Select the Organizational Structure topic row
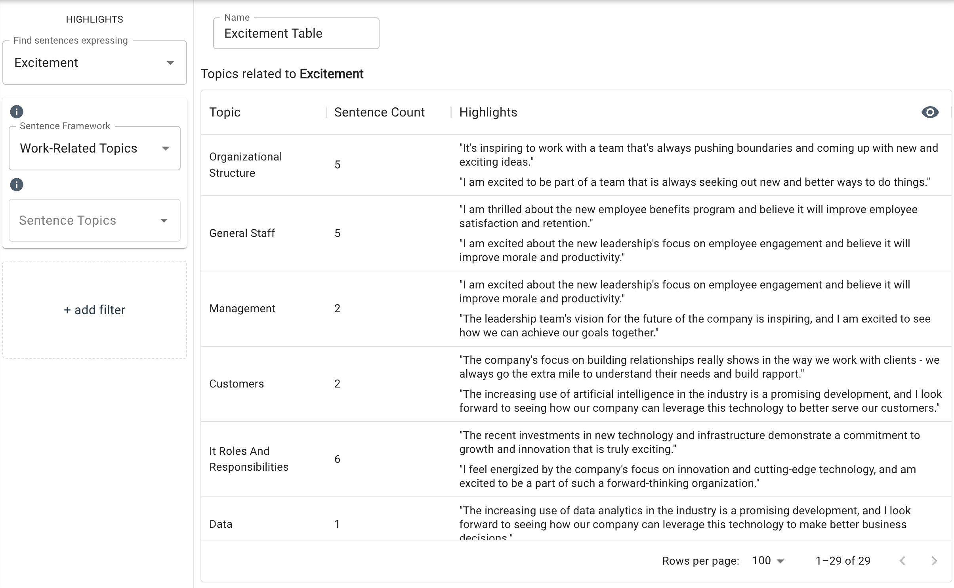Image resolution: width=954 pixels, height=588 pixels. point(245,165)
